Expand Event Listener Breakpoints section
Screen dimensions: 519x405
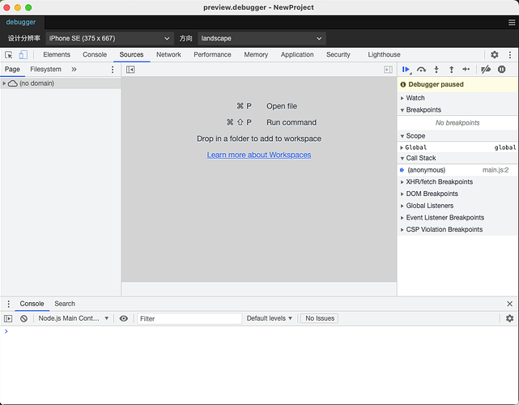tap(402, 218)
